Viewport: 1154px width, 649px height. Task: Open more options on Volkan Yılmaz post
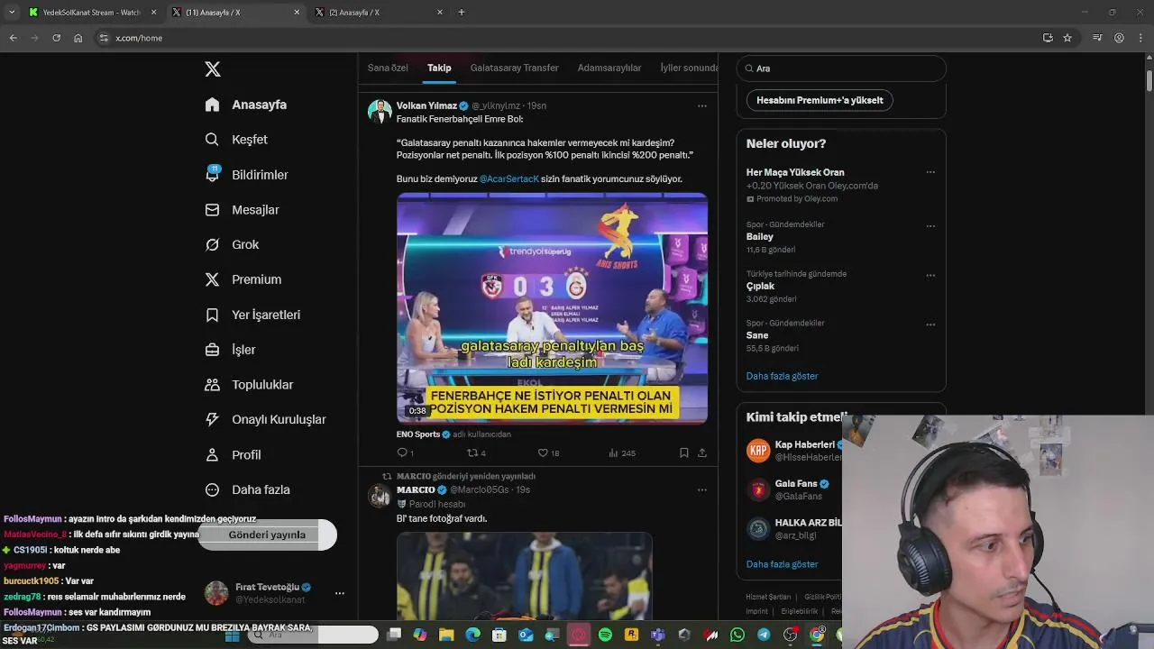coord(701,105)
